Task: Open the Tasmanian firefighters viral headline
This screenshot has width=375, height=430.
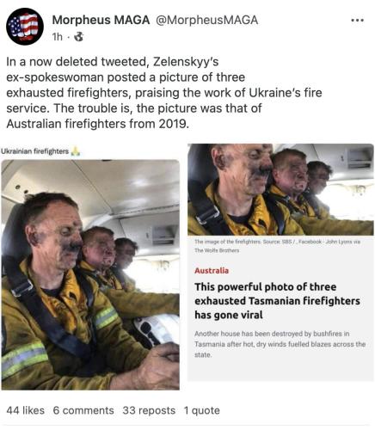Action: (x=277, y=301)
